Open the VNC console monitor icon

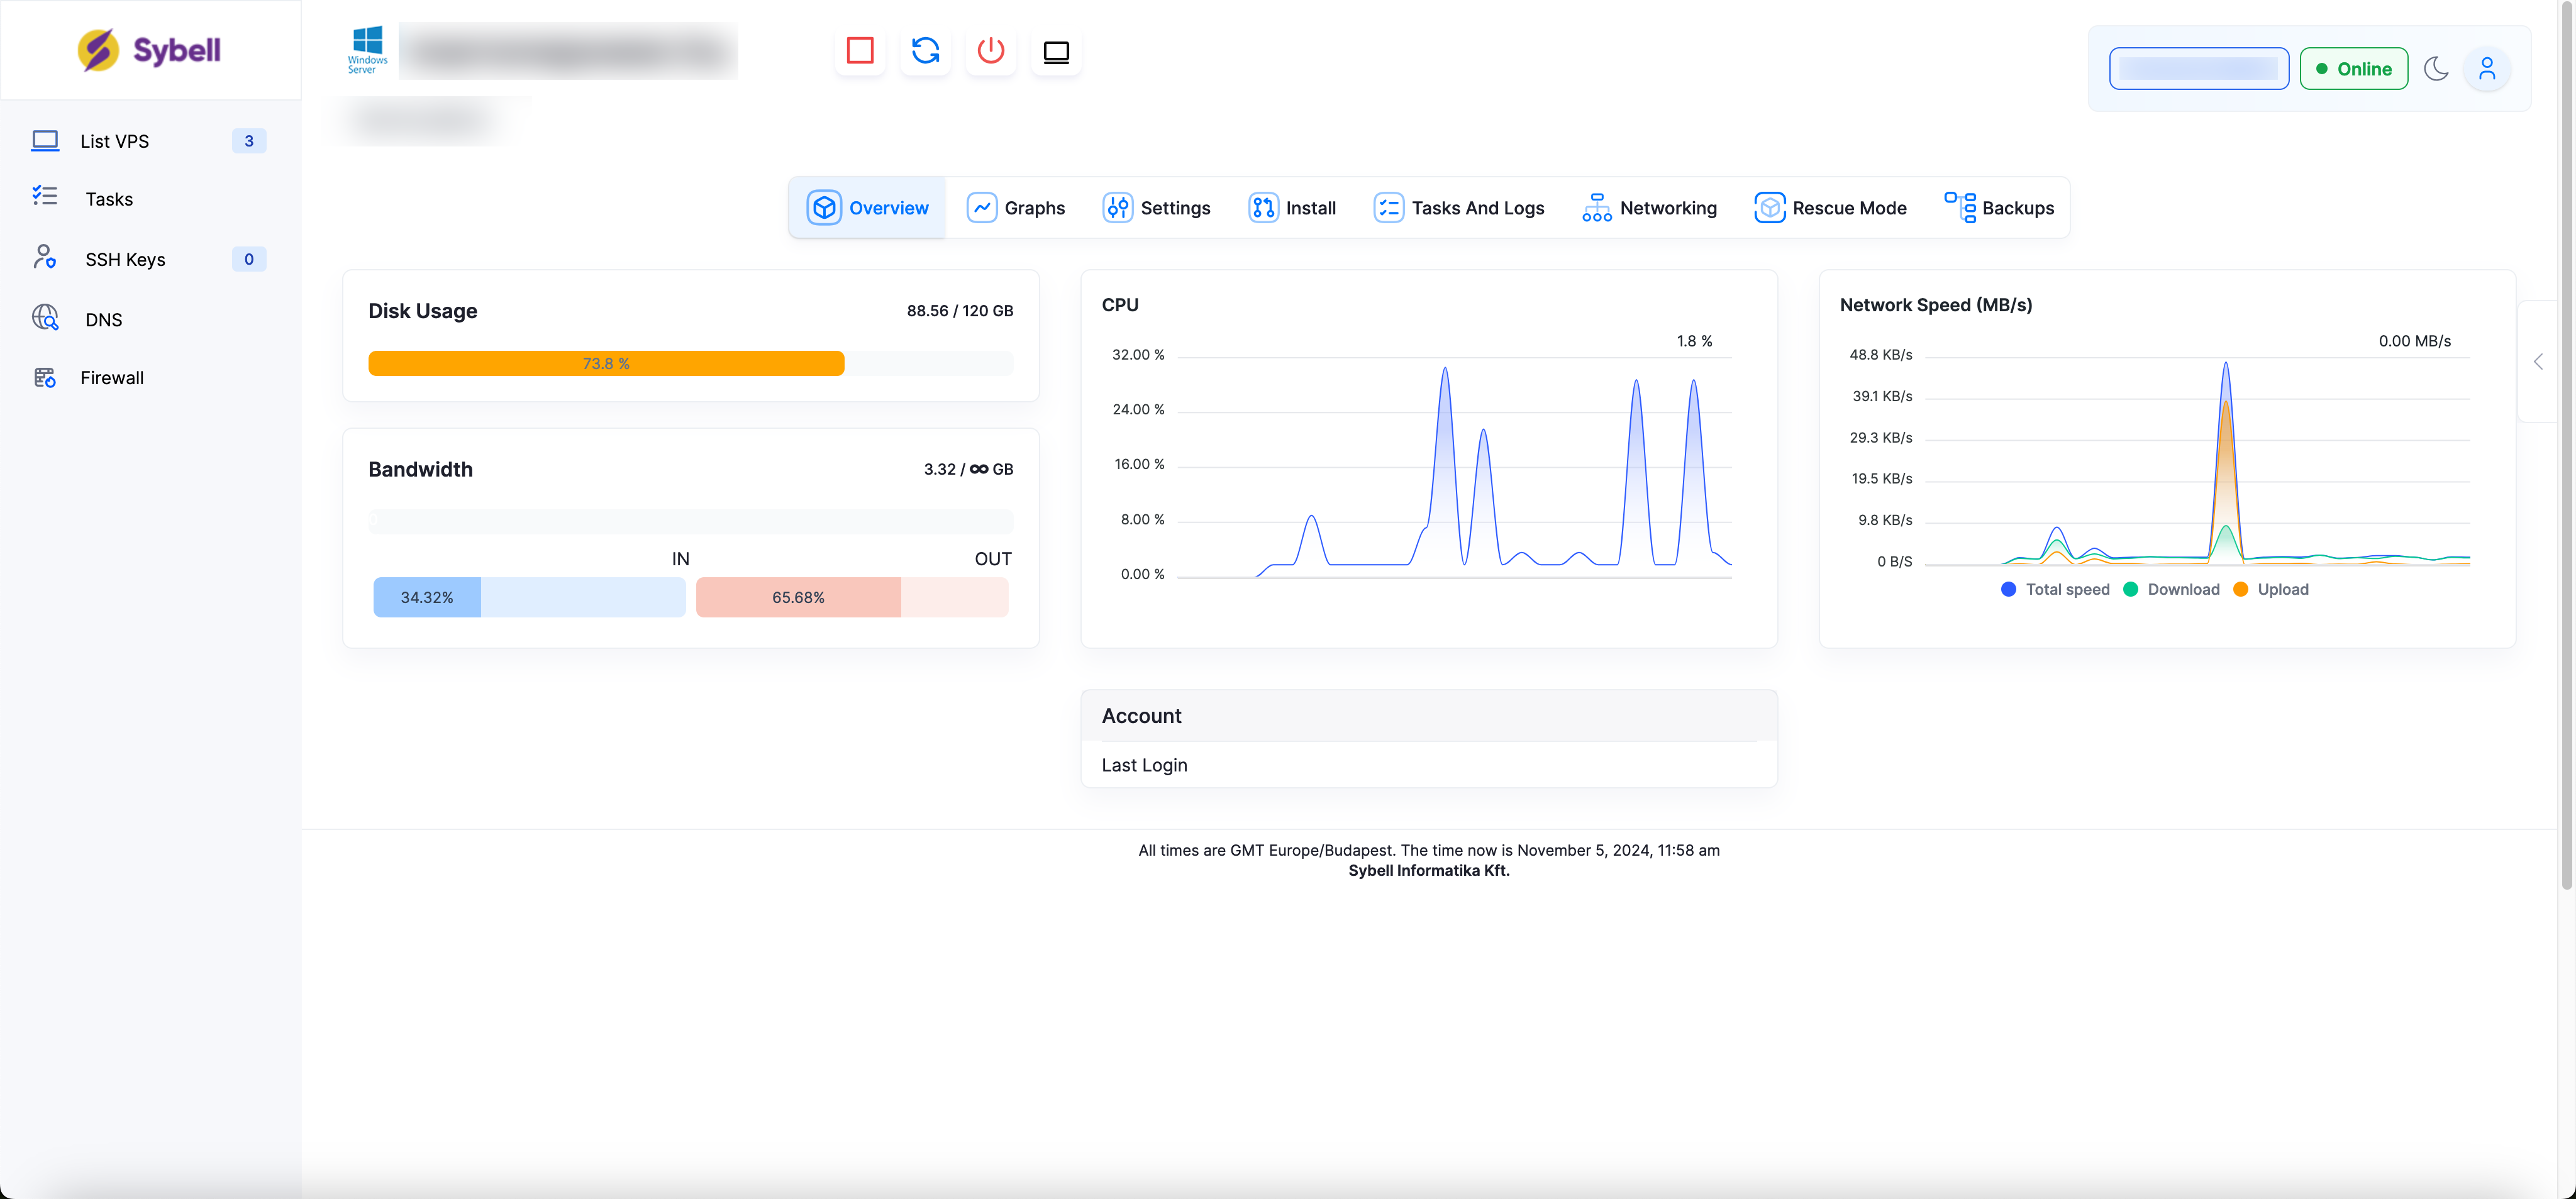(1056, 51)
